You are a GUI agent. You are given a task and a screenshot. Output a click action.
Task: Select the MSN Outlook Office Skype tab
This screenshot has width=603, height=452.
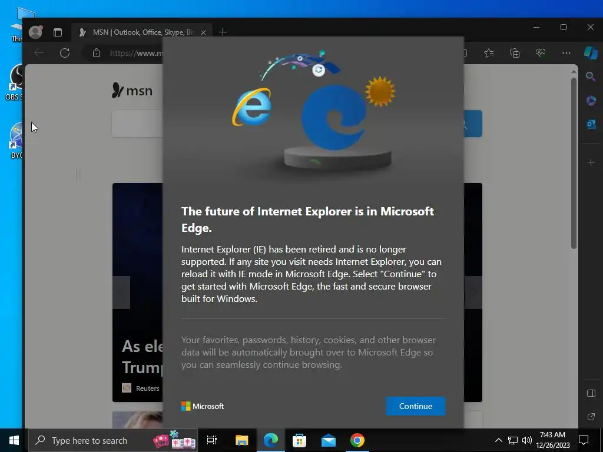143,32
